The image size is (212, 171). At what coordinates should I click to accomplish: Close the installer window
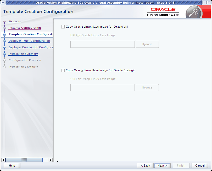[x=209, y=2]
